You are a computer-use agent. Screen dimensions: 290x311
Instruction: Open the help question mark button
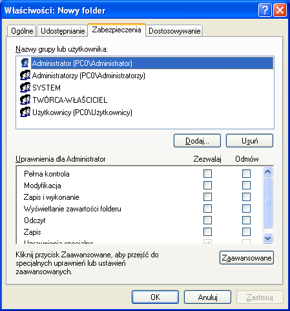coord(265,10)
